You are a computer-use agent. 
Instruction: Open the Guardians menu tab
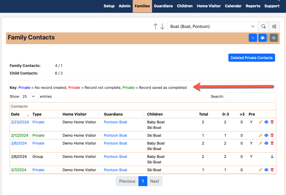163,6
